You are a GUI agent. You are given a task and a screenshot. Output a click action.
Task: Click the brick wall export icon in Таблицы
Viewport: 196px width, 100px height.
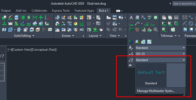pos(170,24)
